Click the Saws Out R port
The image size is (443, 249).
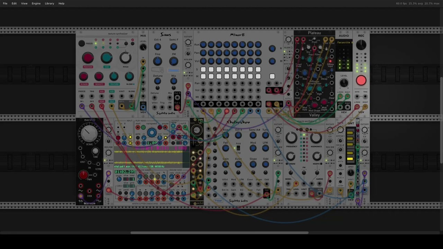click(177, 98)
